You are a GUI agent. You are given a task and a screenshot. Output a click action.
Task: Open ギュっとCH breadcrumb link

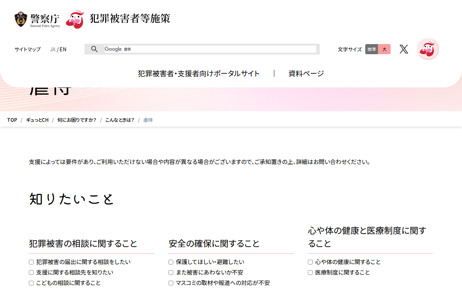point(37,120)
